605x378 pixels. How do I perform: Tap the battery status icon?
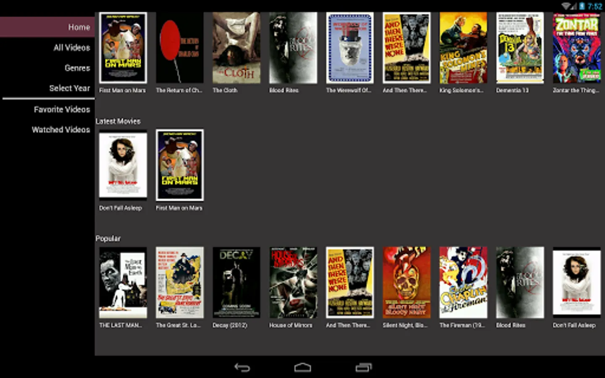click(x=582, y=6)
